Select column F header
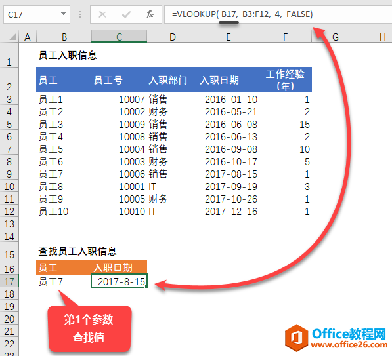Screen dimensions: 392x356 coord(285,37)
